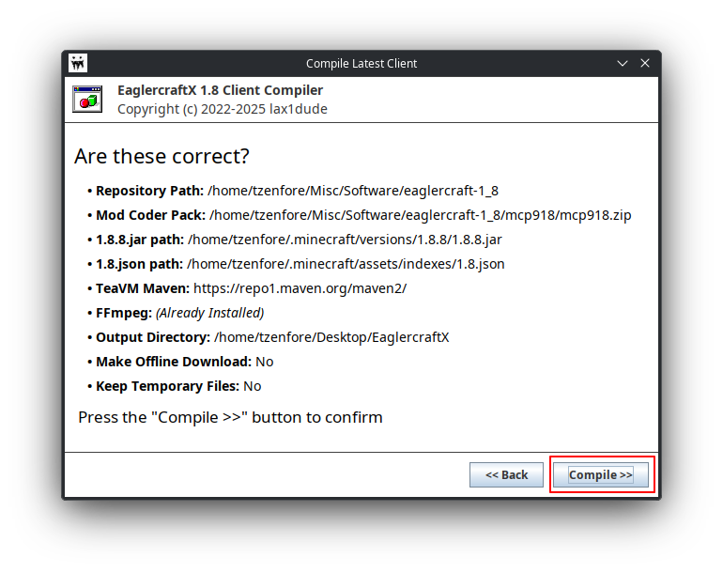The width and height of the screenshot is (723, 573).
Task: Click the Copyright lax1dude text
Action: click(x=223, y=109)
